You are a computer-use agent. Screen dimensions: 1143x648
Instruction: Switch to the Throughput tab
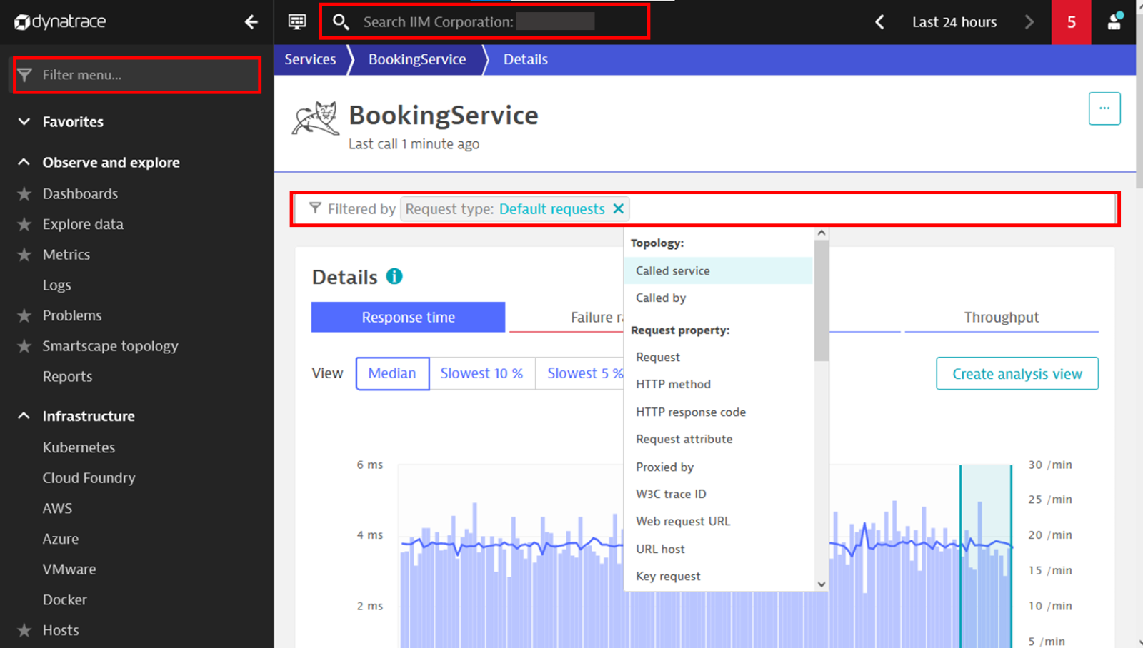point(1001,317)
